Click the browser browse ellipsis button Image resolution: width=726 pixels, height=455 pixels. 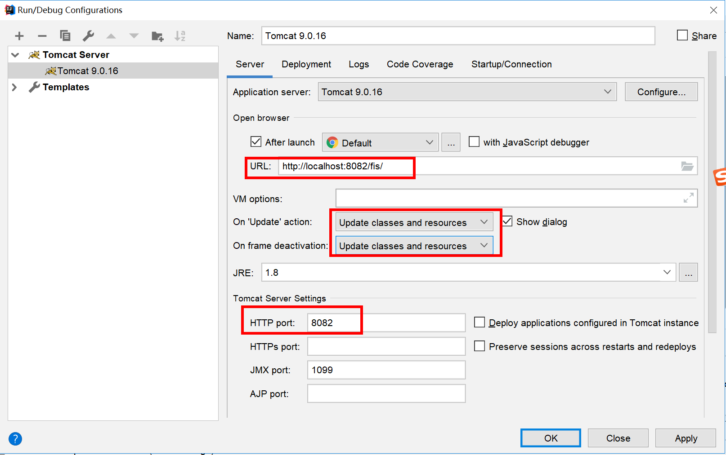click(x=451, y=142)
